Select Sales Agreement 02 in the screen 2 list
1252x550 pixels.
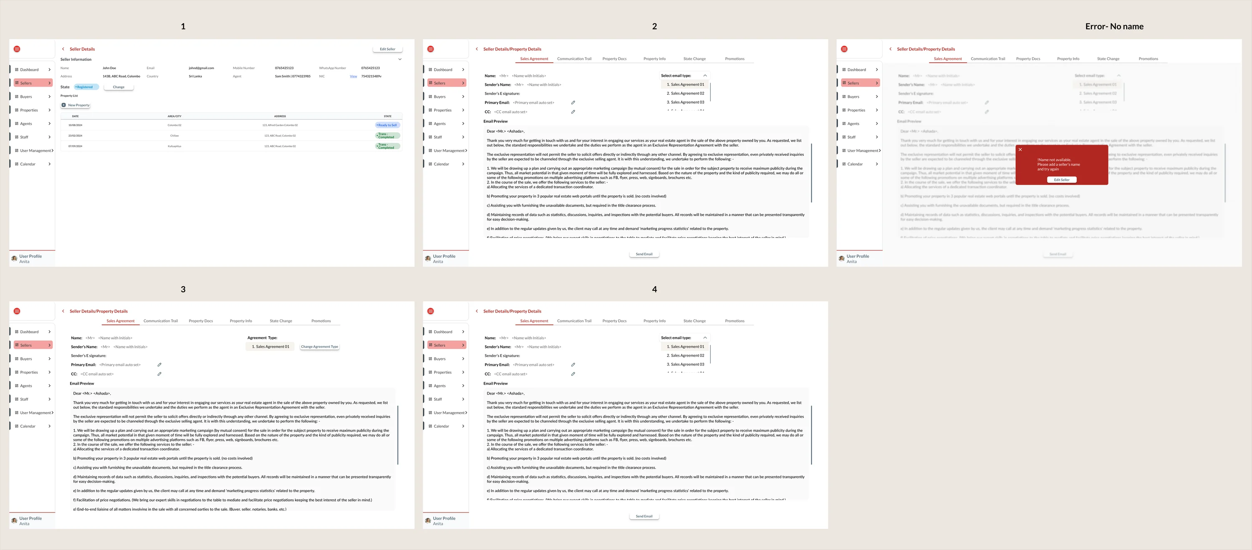coord(685,93)
